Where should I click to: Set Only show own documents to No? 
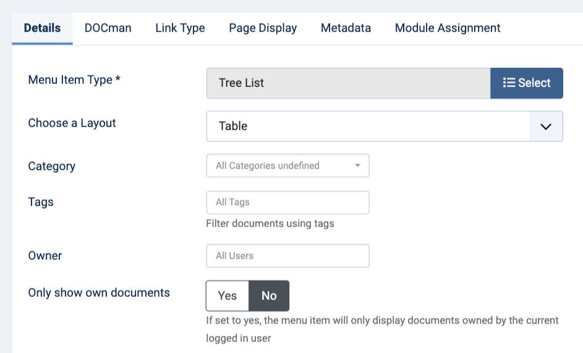(x=269, y=296)
